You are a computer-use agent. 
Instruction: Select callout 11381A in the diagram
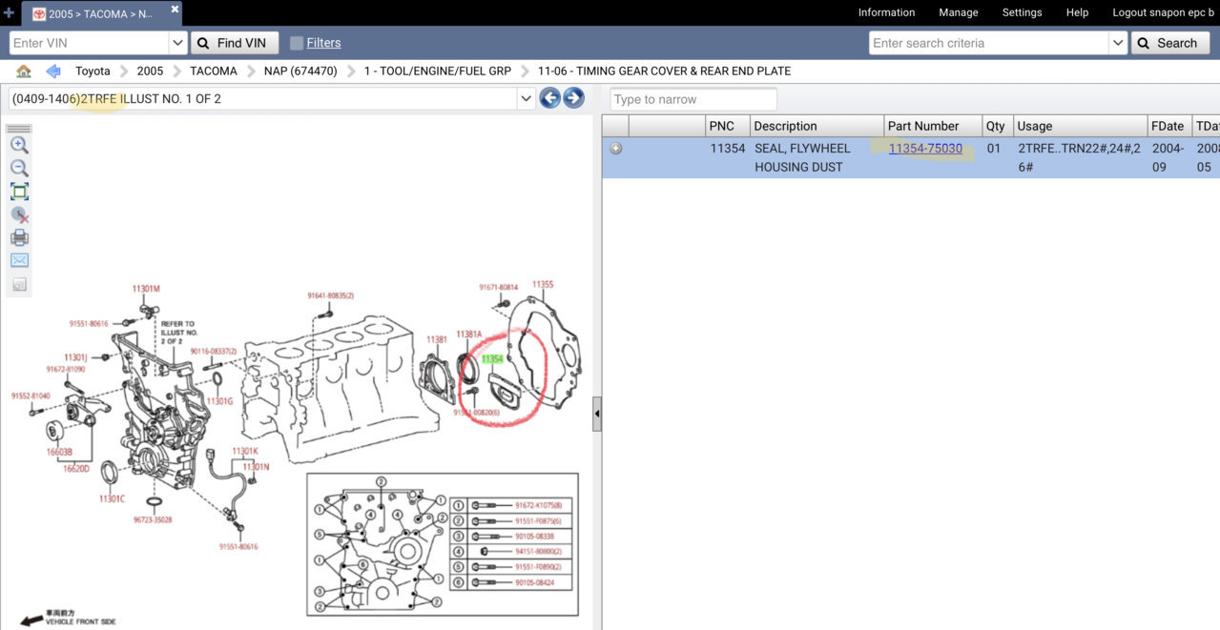point(469,335)
